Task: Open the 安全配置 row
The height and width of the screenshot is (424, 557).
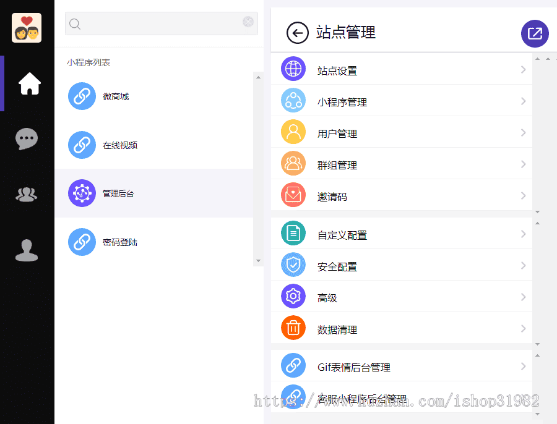Action: pyautogui.click(x=402, y=265)
